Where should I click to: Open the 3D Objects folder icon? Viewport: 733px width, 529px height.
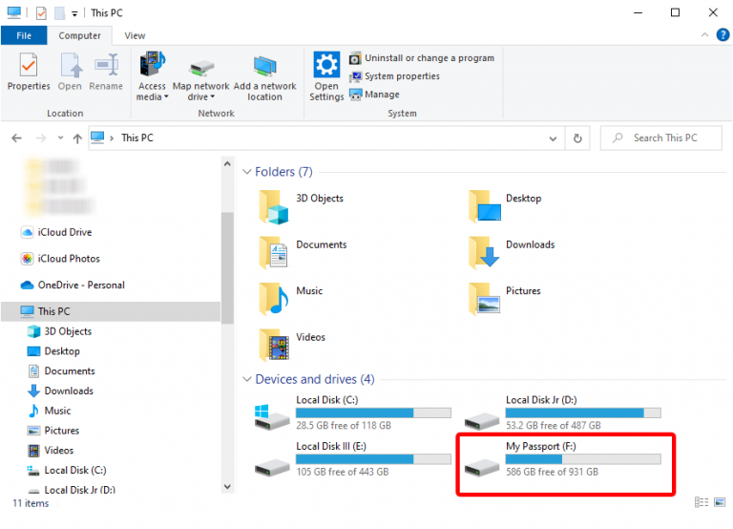click(274, 207)
